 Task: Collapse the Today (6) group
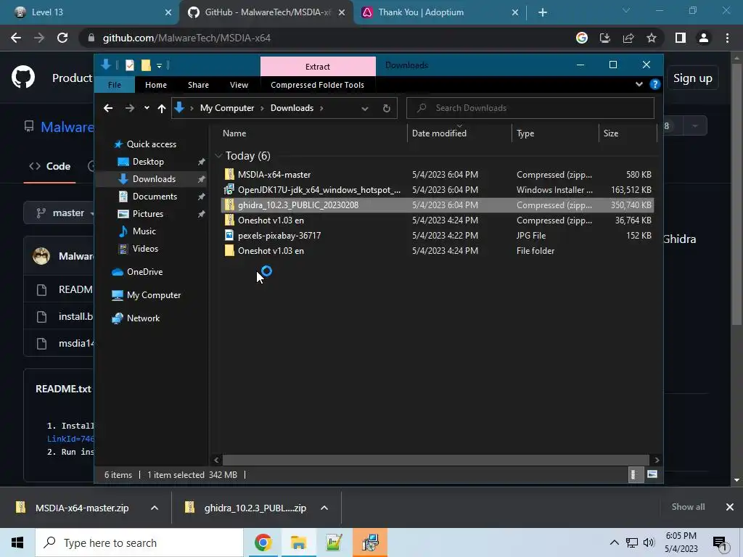tap(218, 156)
